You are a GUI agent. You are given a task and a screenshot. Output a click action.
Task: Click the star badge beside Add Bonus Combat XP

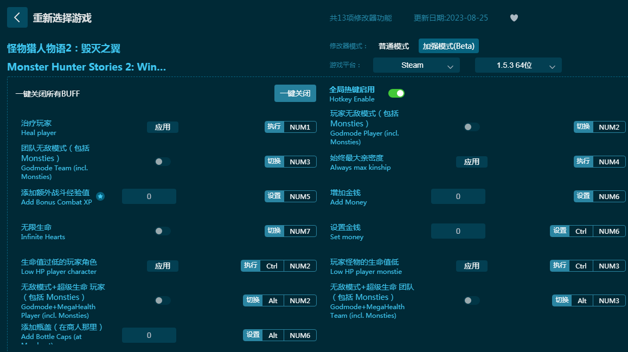click(x=100, y=196)
